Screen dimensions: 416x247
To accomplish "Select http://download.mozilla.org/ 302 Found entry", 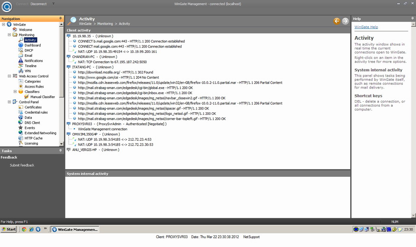I will click(115, 72).
